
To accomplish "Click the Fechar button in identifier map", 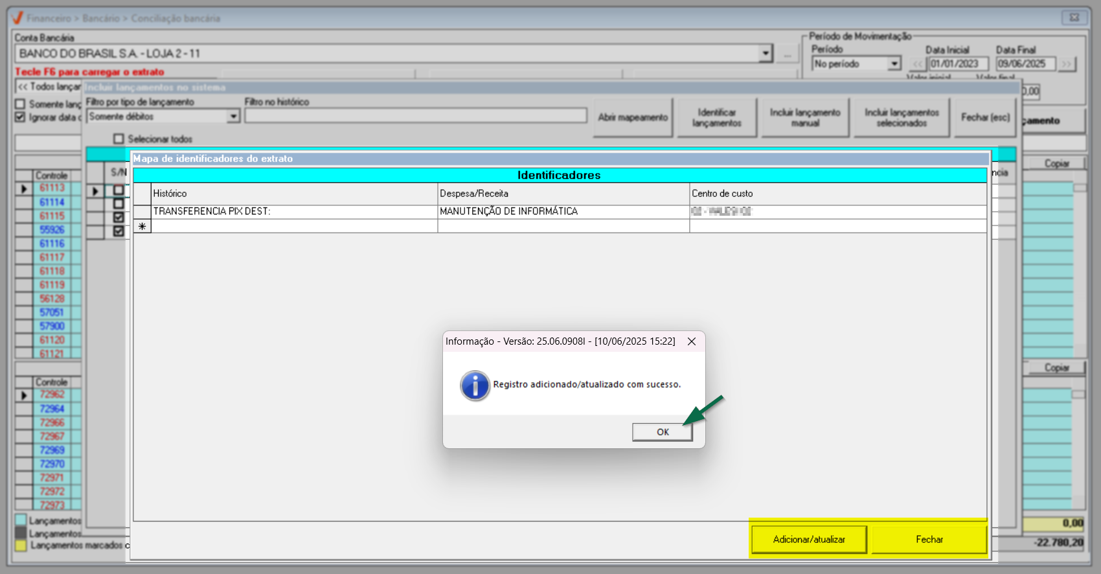I will [929, 540].
